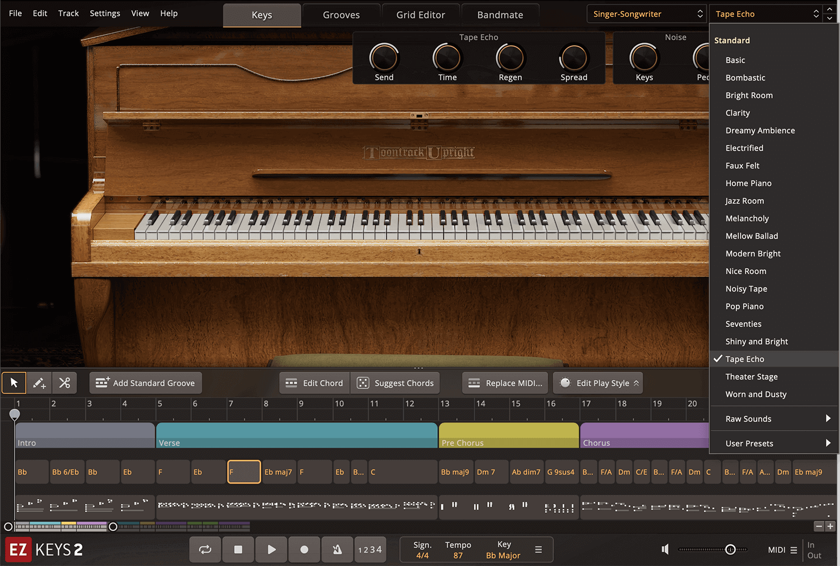This screenshot has height=566, width=840.
Task: Start recording with the record button
Action: click(304, 550)
